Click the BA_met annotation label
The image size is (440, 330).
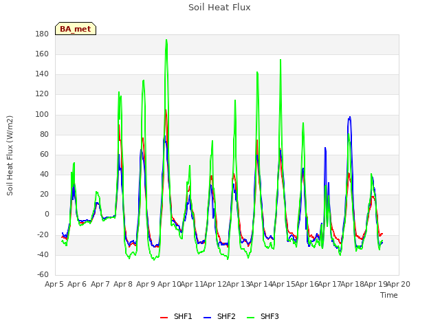76,29
